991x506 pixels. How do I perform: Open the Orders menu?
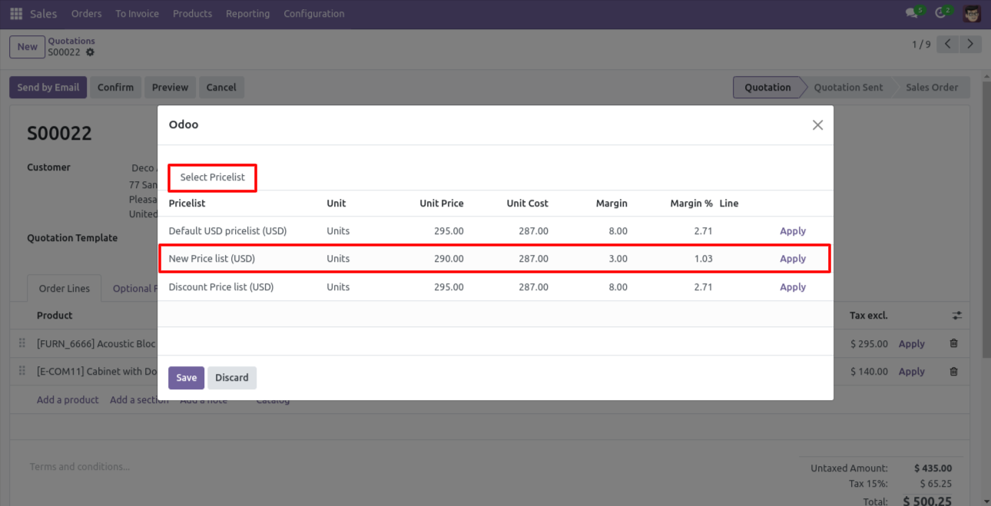pyautogui.click(x=86, y=14)
